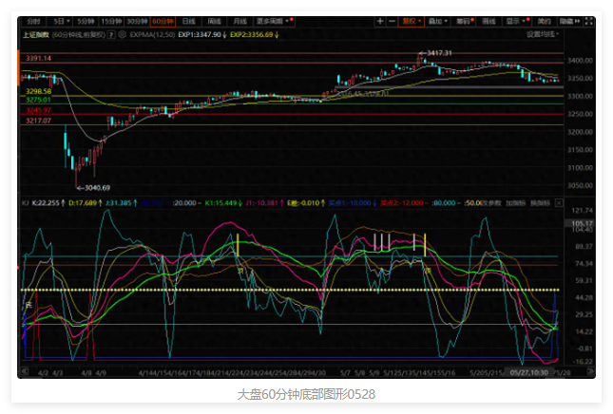This screenshot has height=414, width=613.
Task: Select the 15分钟 period tab
Action: tap(111, 21)
